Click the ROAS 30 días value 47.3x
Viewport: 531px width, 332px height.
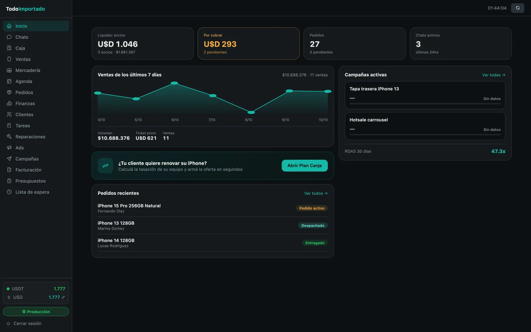click(x=498, y=151)
